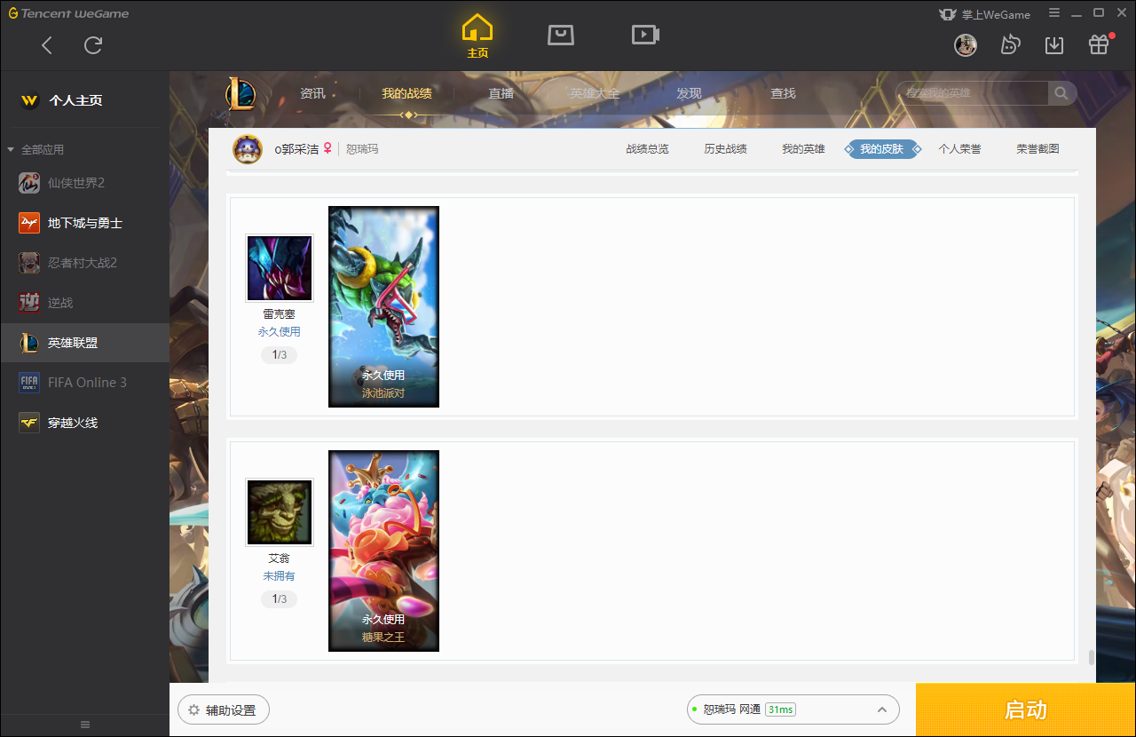Open the 直播 tab

[501, 93]
